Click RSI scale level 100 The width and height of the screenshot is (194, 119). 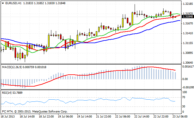pos(185,92)
